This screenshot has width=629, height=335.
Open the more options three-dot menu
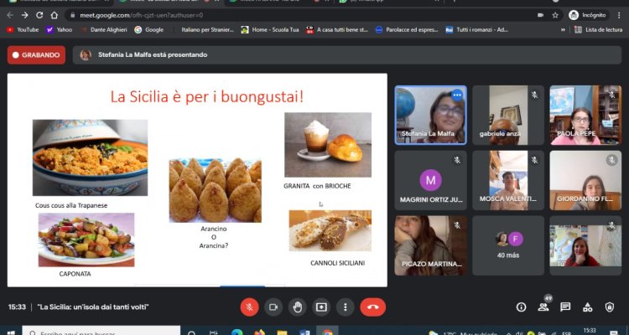[345, 307]
